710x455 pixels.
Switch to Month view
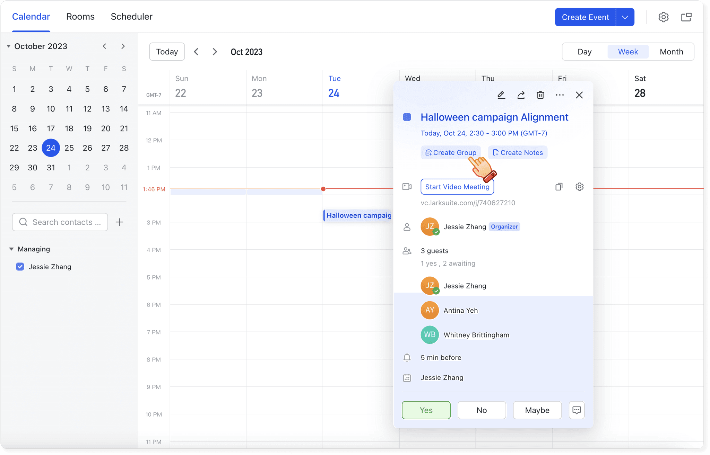tap(671, 52)
